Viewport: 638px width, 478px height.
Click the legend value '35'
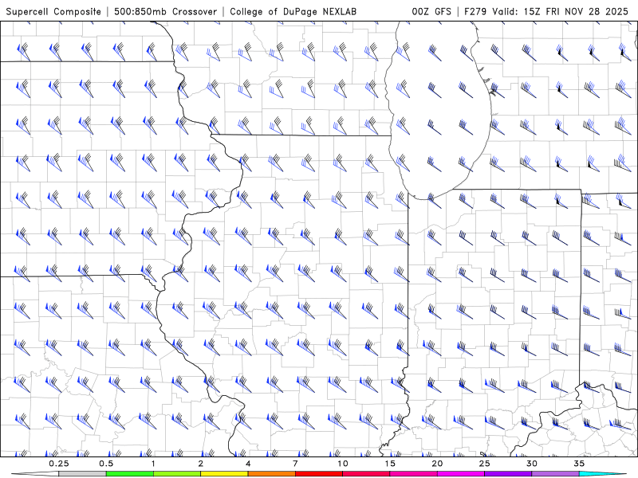coord(579,464)
